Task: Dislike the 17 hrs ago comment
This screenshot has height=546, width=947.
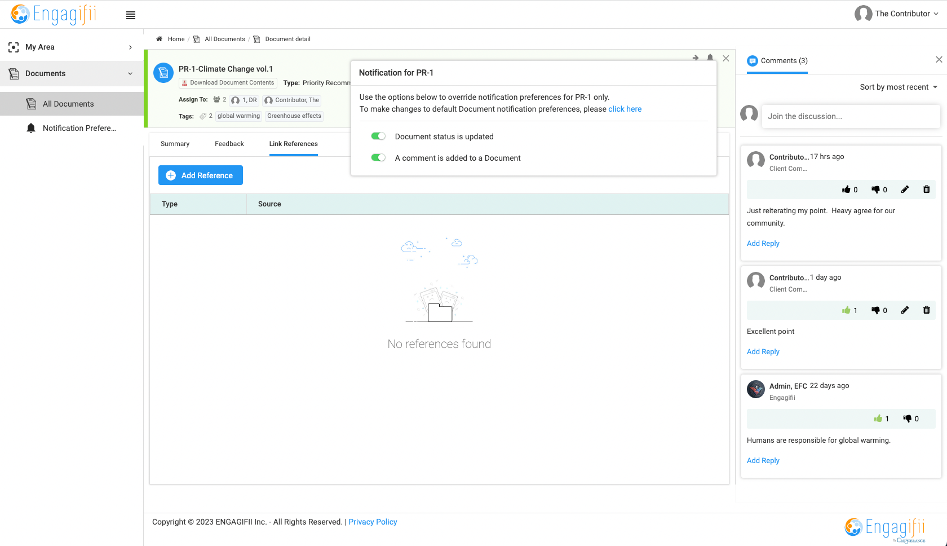Action: [x=875, y=190]
